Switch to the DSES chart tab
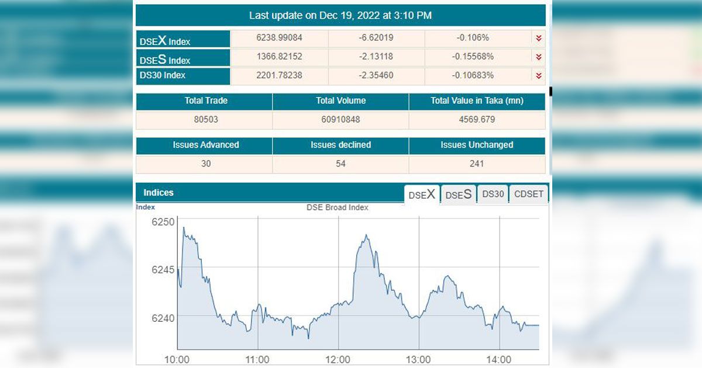This screenshot has width=702, height=368. click(x=459, y=195)
